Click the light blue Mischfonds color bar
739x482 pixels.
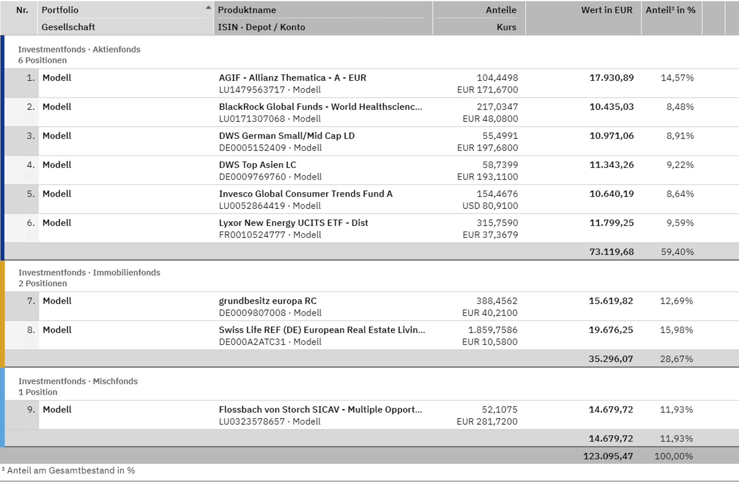2,407
